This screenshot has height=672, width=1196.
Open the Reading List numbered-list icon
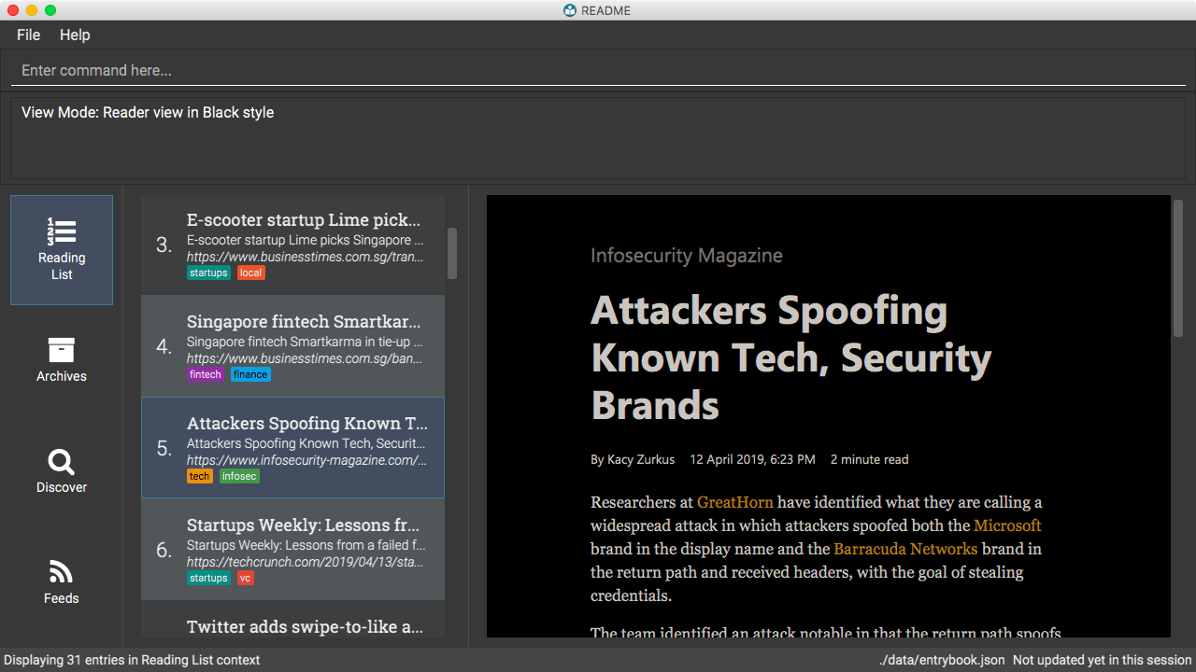click(x=62, y=231)
